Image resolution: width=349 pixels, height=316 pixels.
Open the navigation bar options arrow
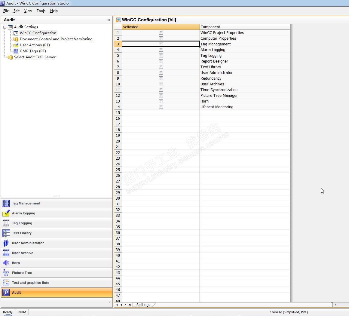110,302
